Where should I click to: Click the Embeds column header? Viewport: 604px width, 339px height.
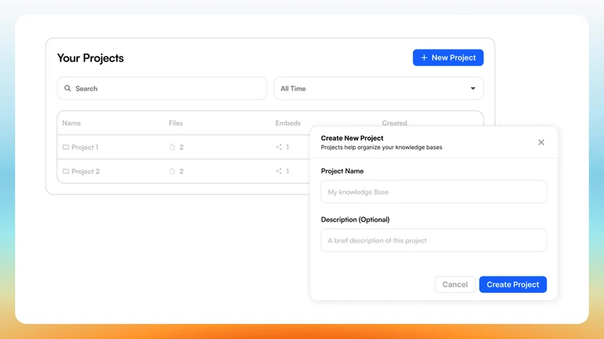[x=288, y=123]
